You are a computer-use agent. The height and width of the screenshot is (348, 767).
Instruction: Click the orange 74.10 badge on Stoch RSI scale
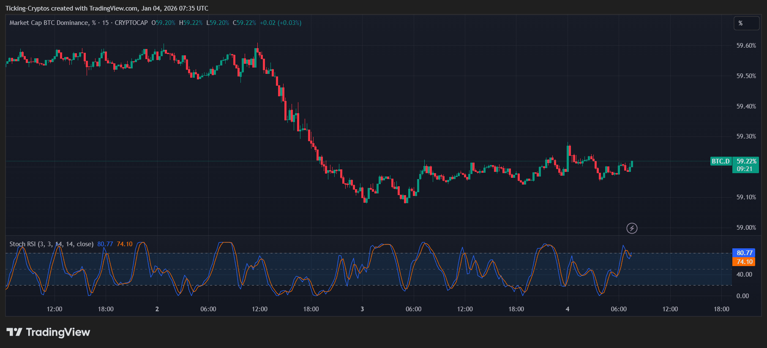coord(744,262)
